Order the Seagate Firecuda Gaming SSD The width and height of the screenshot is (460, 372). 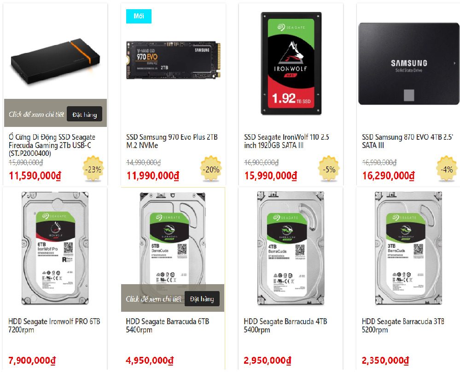point(84,114)
